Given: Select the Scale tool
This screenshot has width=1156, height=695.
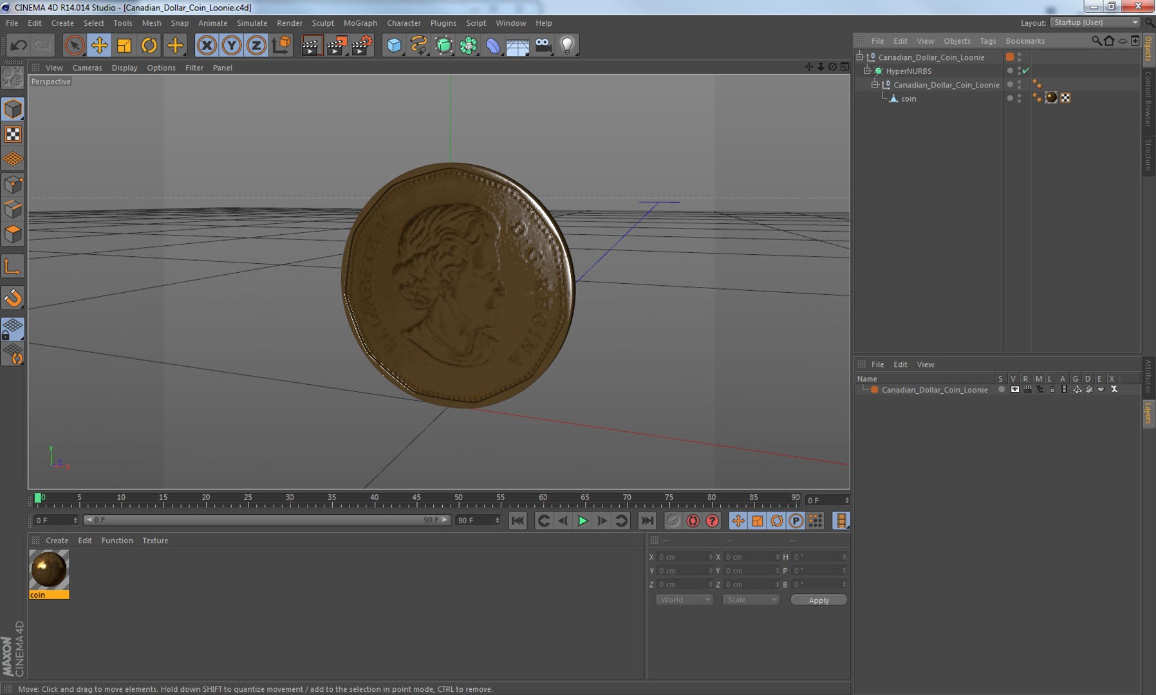Looking at the screenshot, I should tap(124, 45).
